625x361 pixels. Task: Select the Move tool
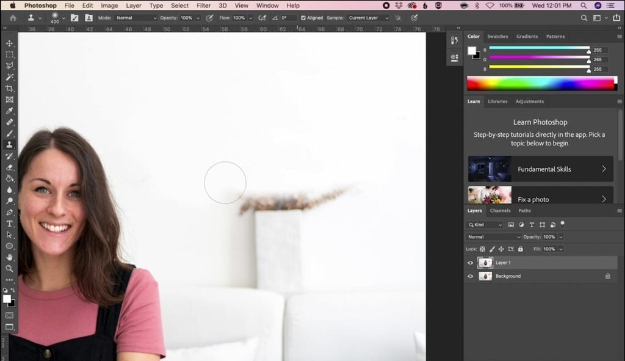[9, 43]
